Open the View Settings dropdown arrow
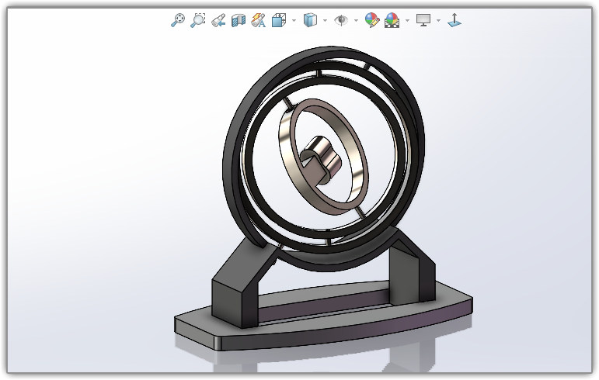599x380 pixels. pos(438,20)
